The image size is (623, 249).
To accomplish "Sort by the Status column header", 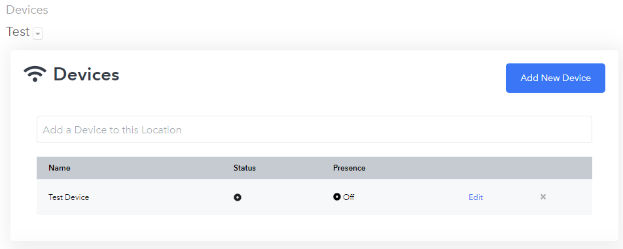I will pos(244,168).
